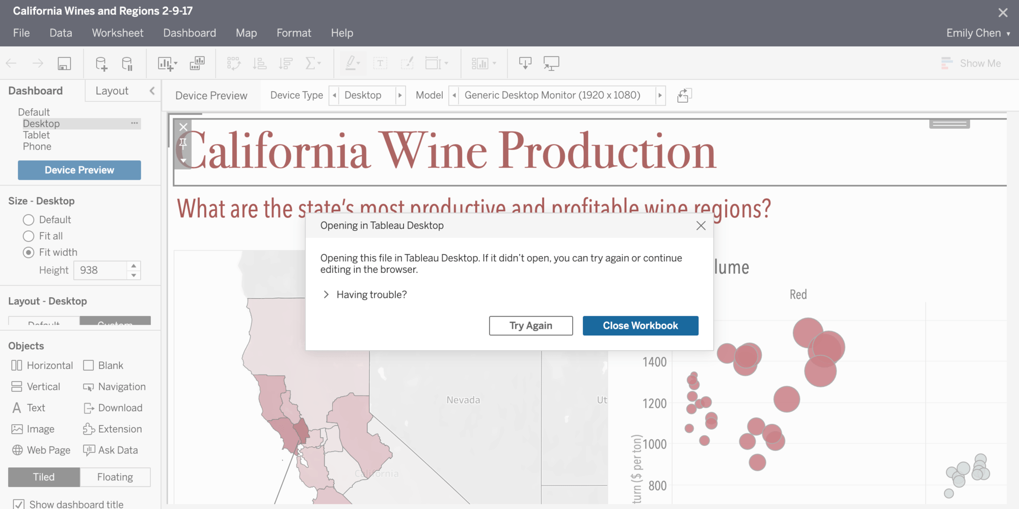Close the Opening in Tableau Desktop dialog
The height and width of the screenshot is (509, 1019).
point(701,225)
